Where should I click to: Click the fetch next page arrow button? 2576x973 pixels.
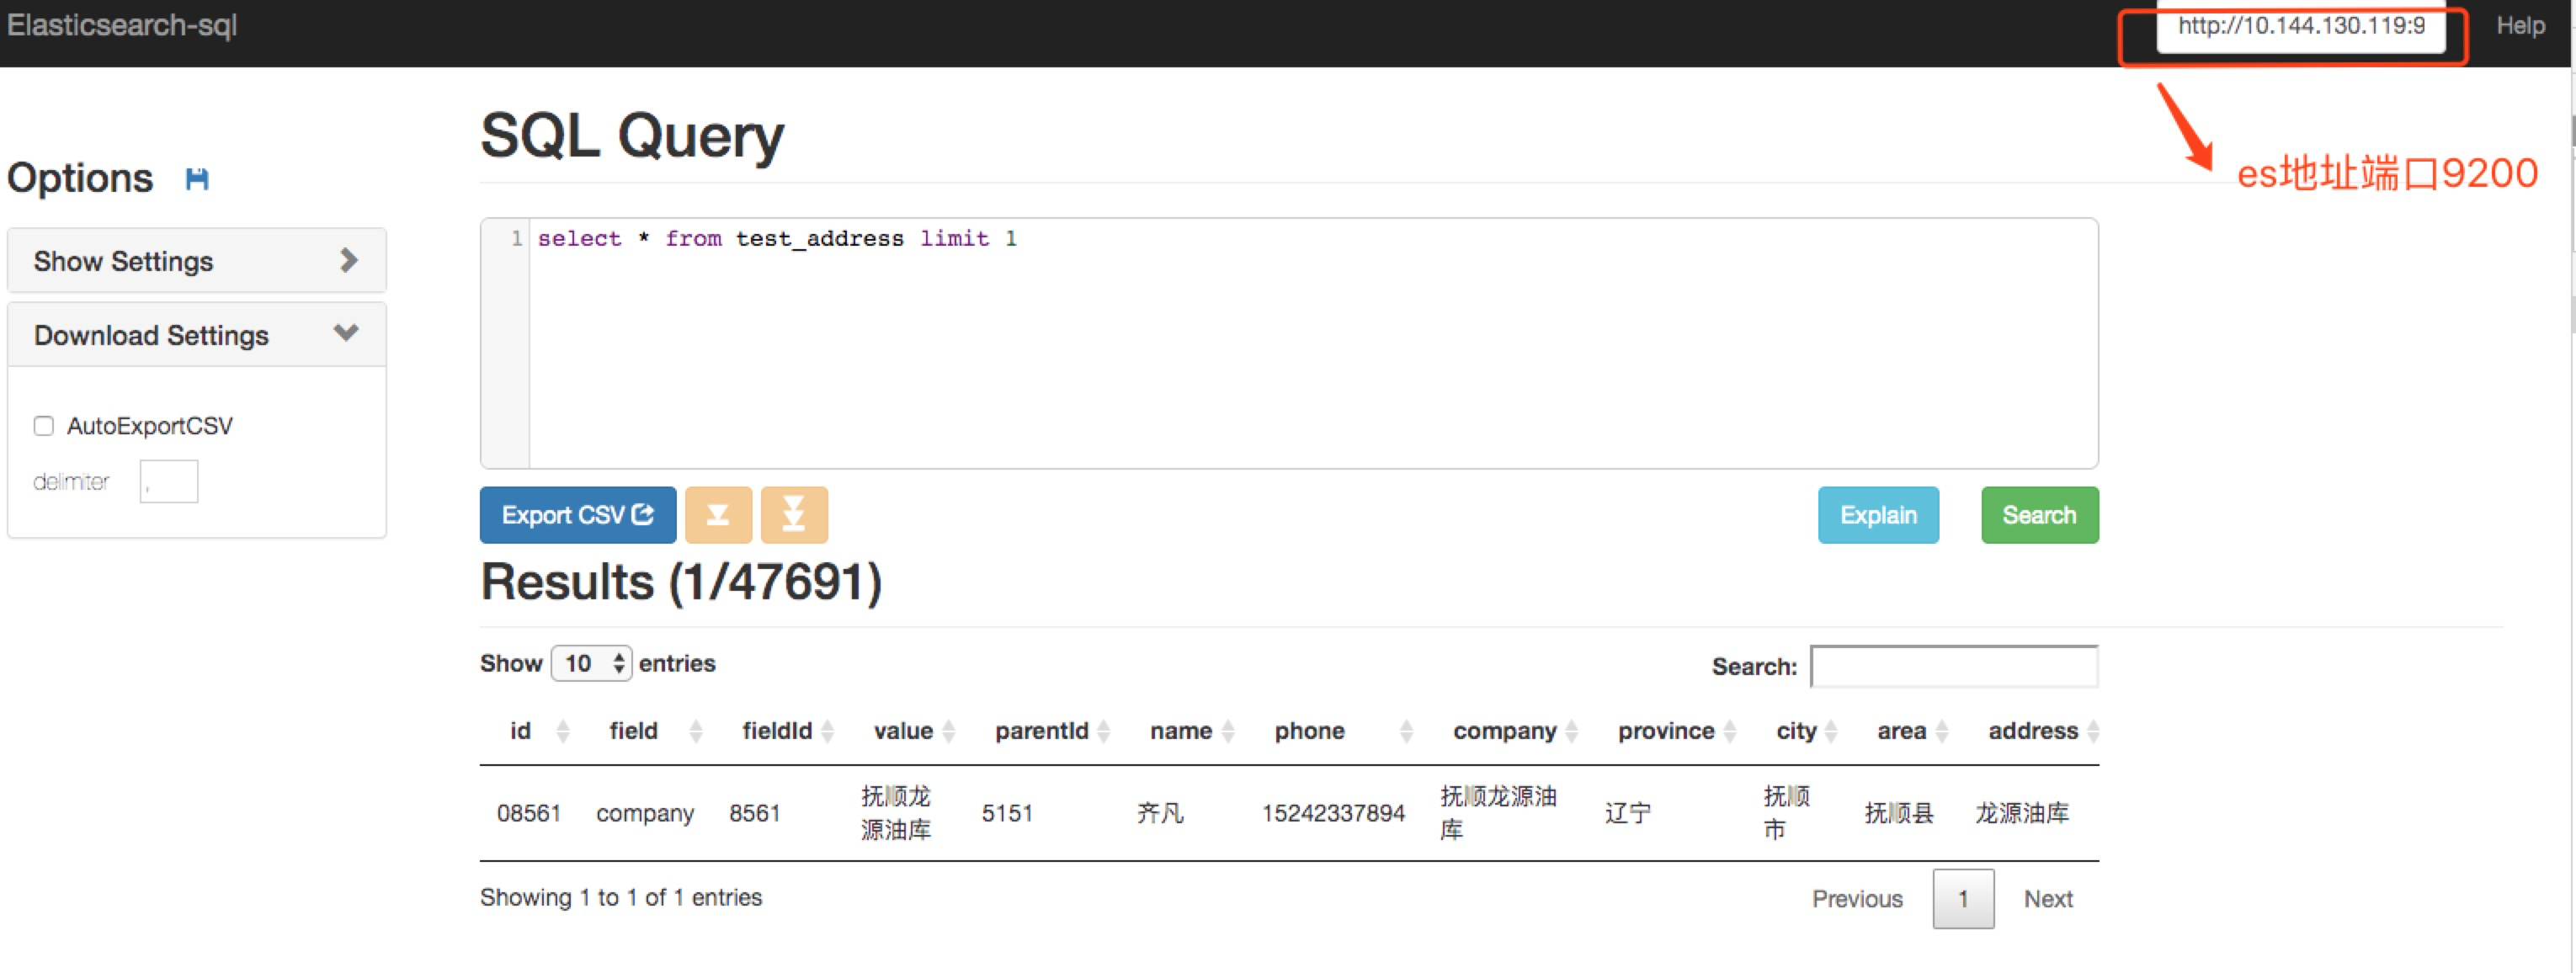tap(717, 515)
